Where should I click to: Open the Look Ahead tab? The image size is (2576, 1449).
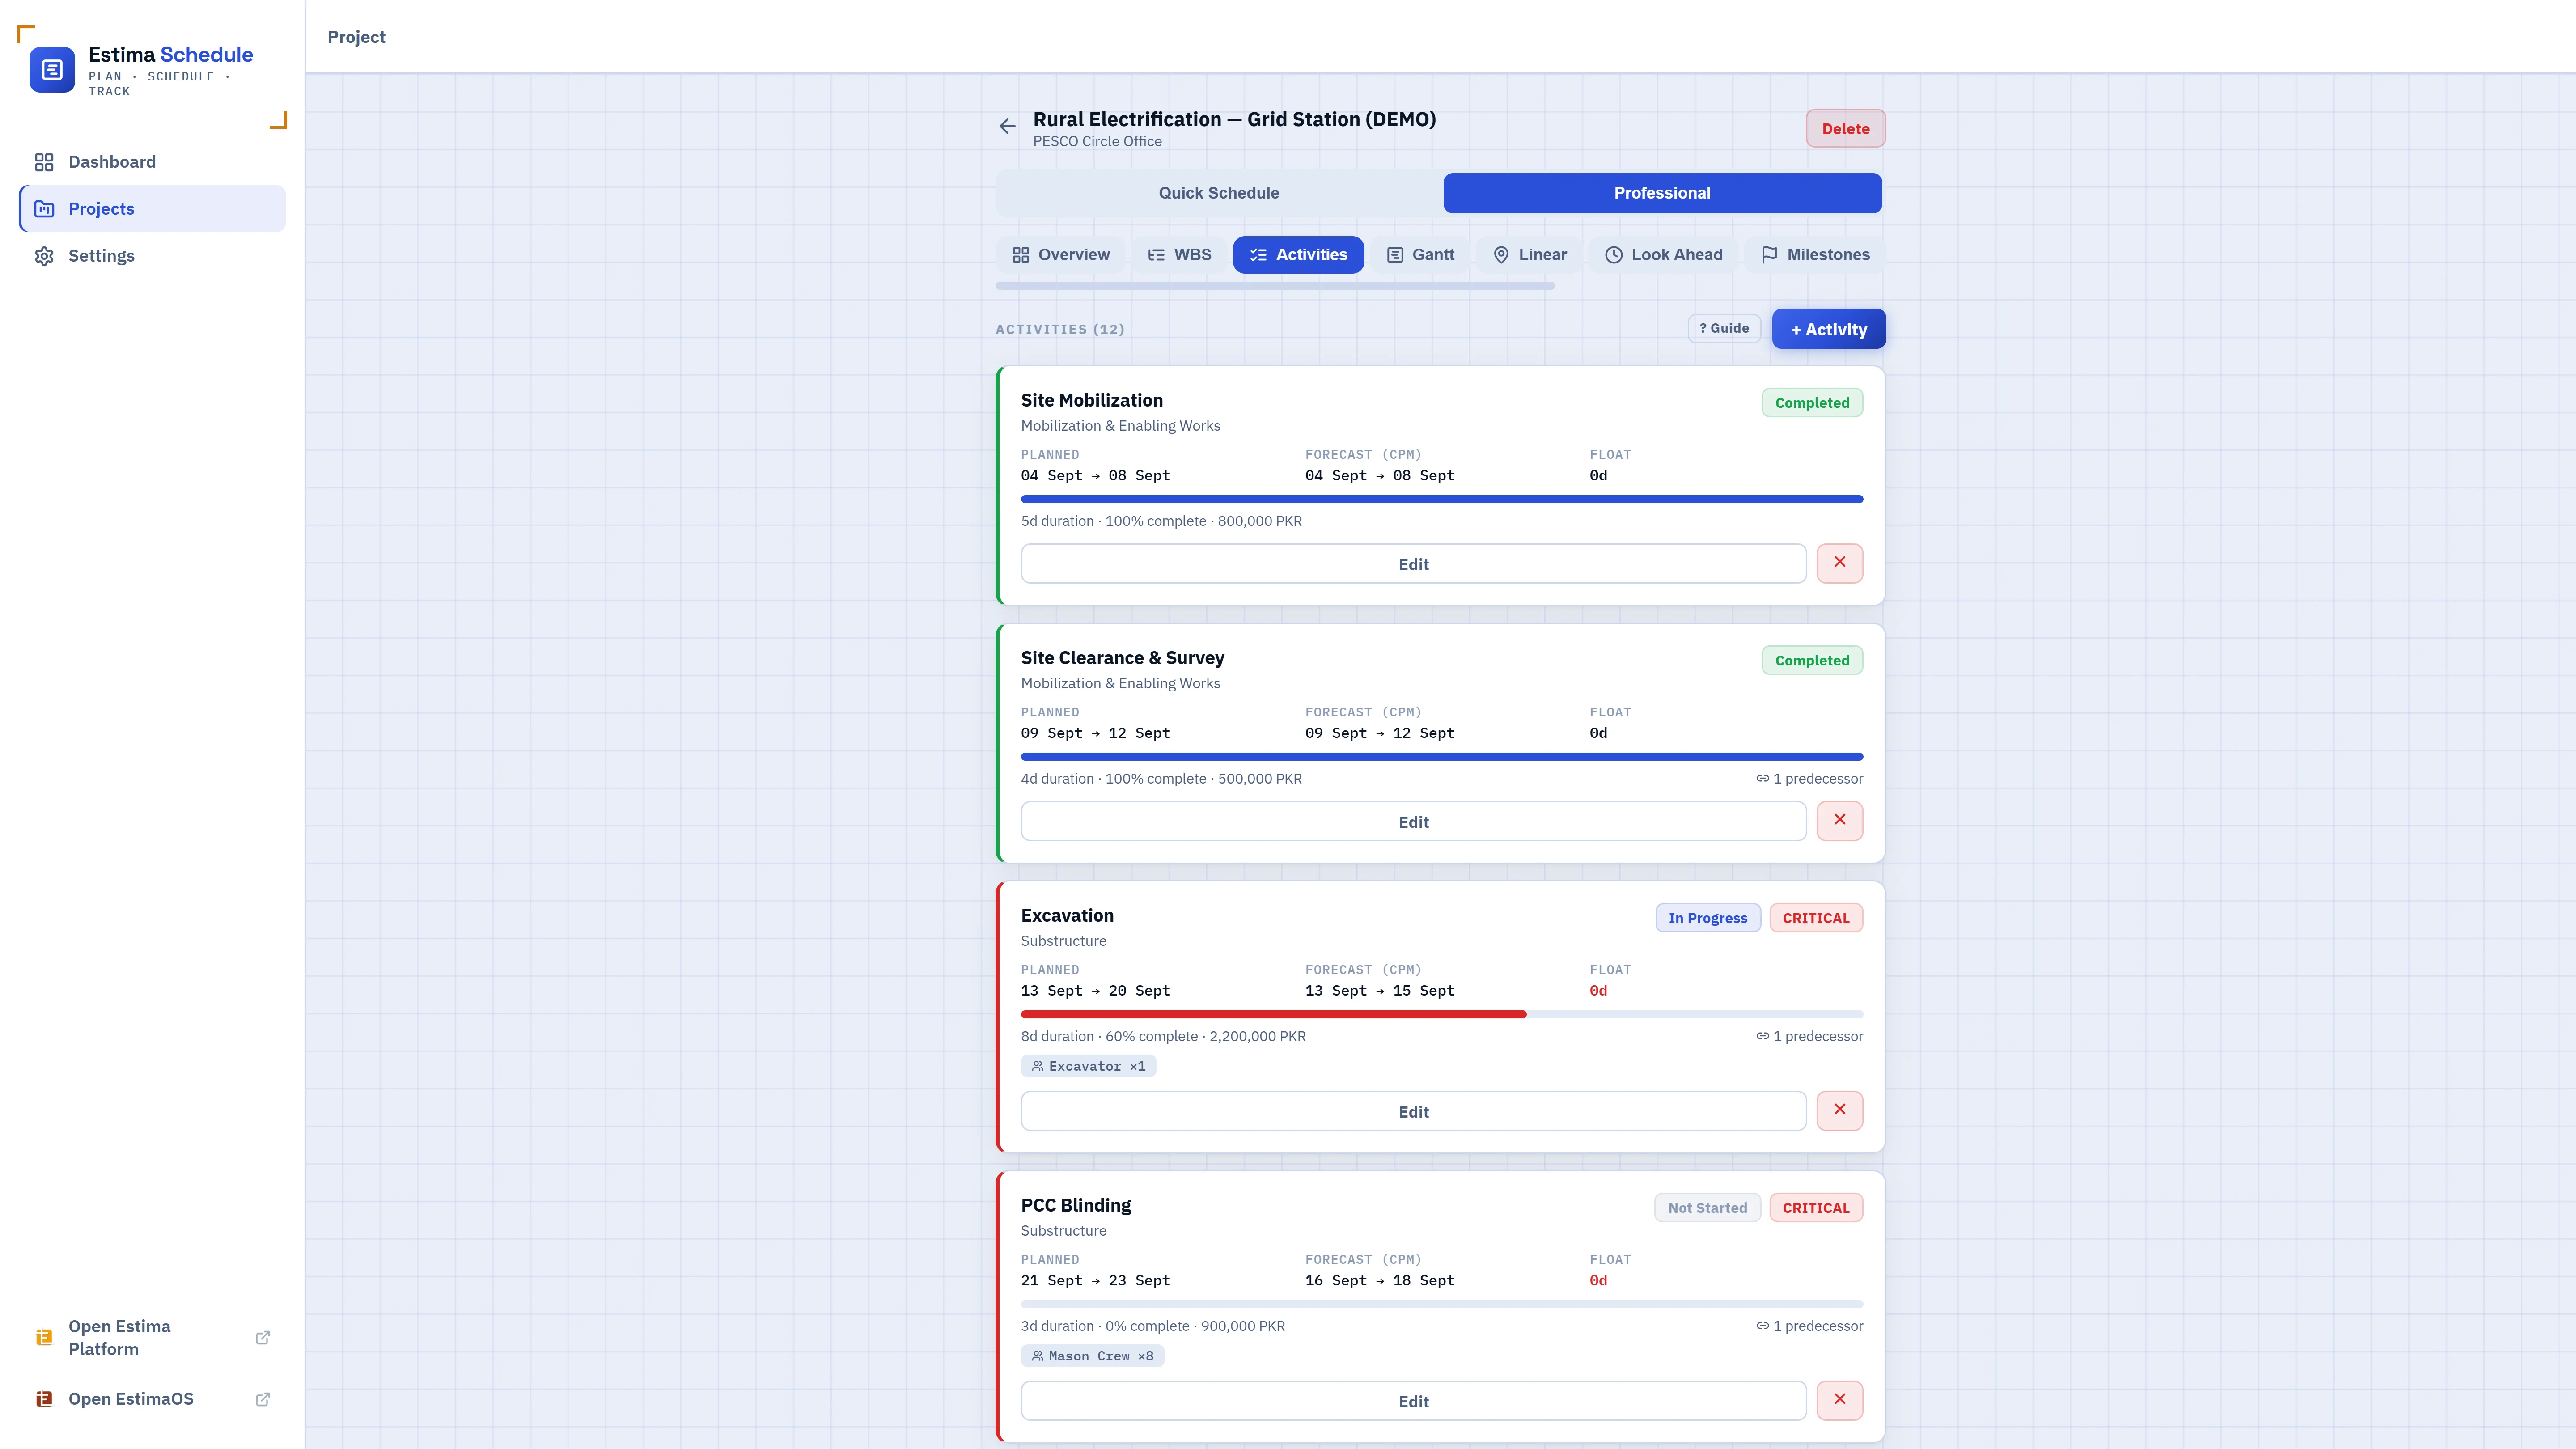coord(1663,255)
